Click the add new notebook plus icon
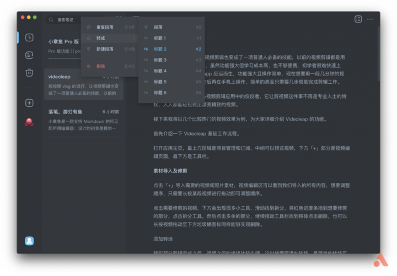This screenshot has height=276, width=397. [x=29, y=102]
